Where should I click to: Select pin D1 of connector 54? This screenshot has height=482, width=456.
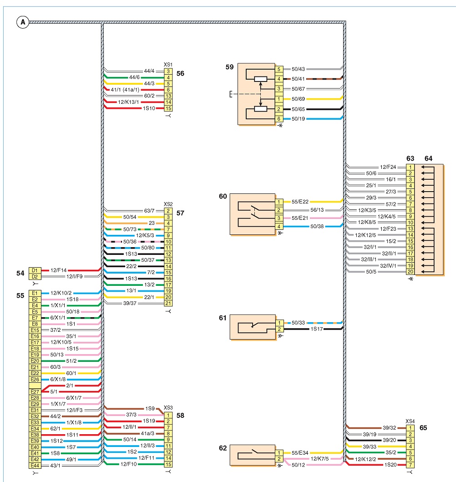coord(35,270)
